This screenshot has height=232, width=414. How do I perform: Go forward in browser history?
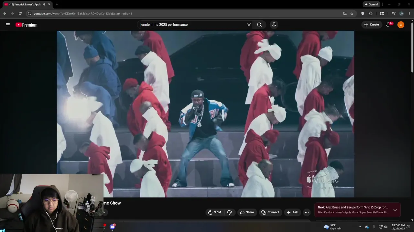pos(12,14)
